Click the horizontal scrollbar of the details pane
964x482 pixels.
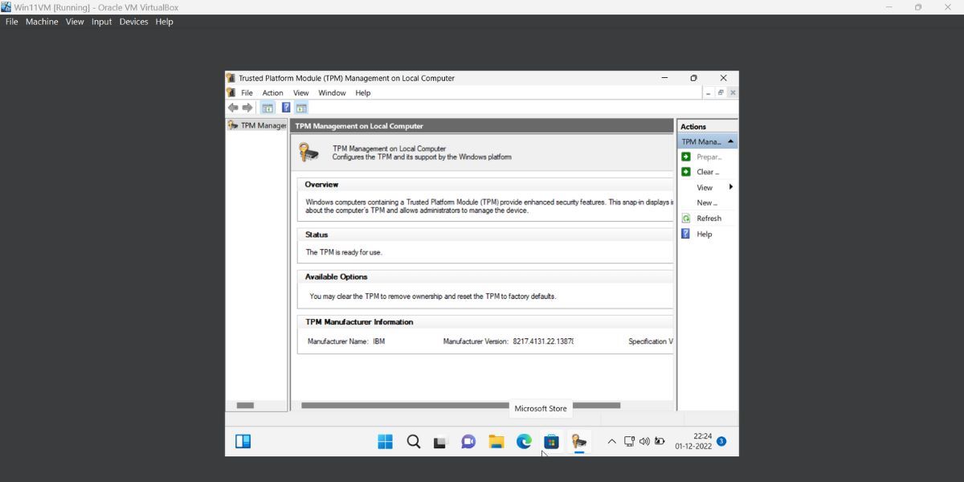point(461,406)
